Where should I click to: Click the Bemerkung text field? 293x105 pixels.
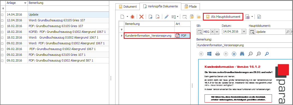245,45
